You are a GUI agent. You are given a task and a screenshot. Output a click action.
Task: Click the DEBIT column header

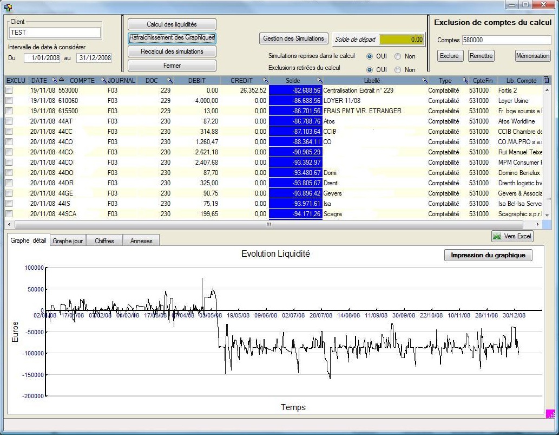pos(197,81)
